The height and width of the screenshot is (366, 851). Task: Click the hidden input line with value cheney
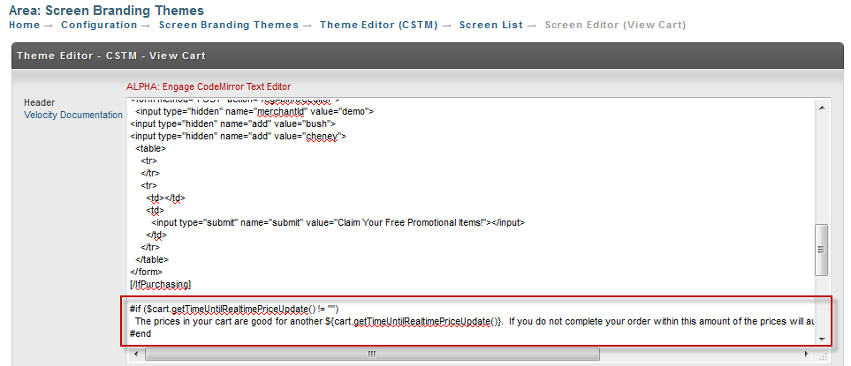[x=239, y=137]
